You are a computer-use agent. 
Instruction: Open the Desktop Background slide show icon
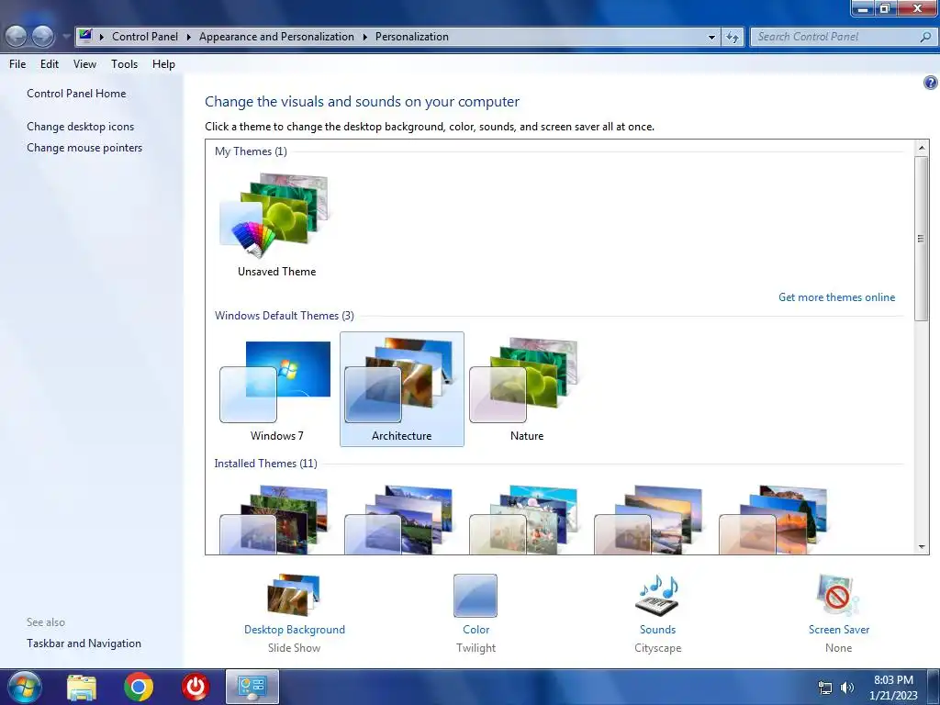294,595
